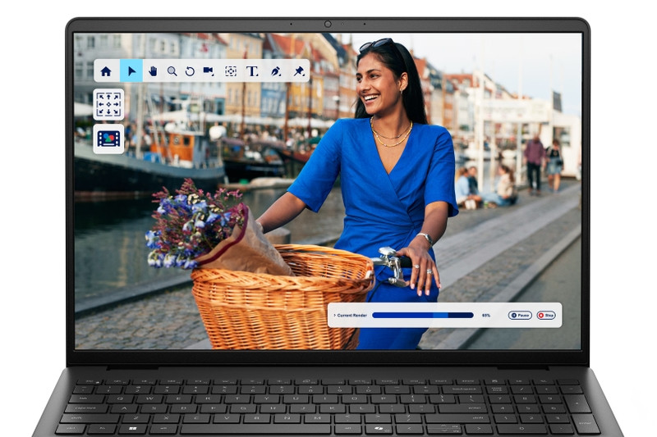The height and width of the screenshot is (437, 657).
Task: Open the video camera tool
Action: pos(209,71)
